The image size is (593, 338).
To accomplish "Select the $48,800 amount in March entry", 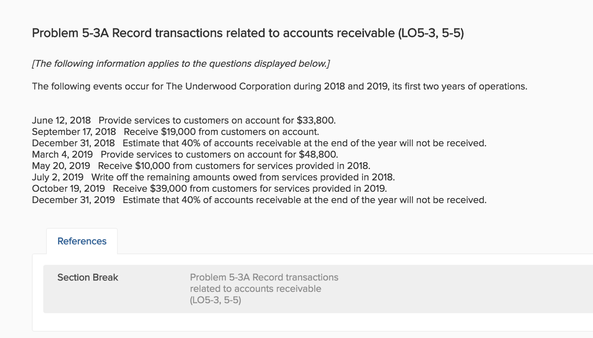I will (318, 154).
